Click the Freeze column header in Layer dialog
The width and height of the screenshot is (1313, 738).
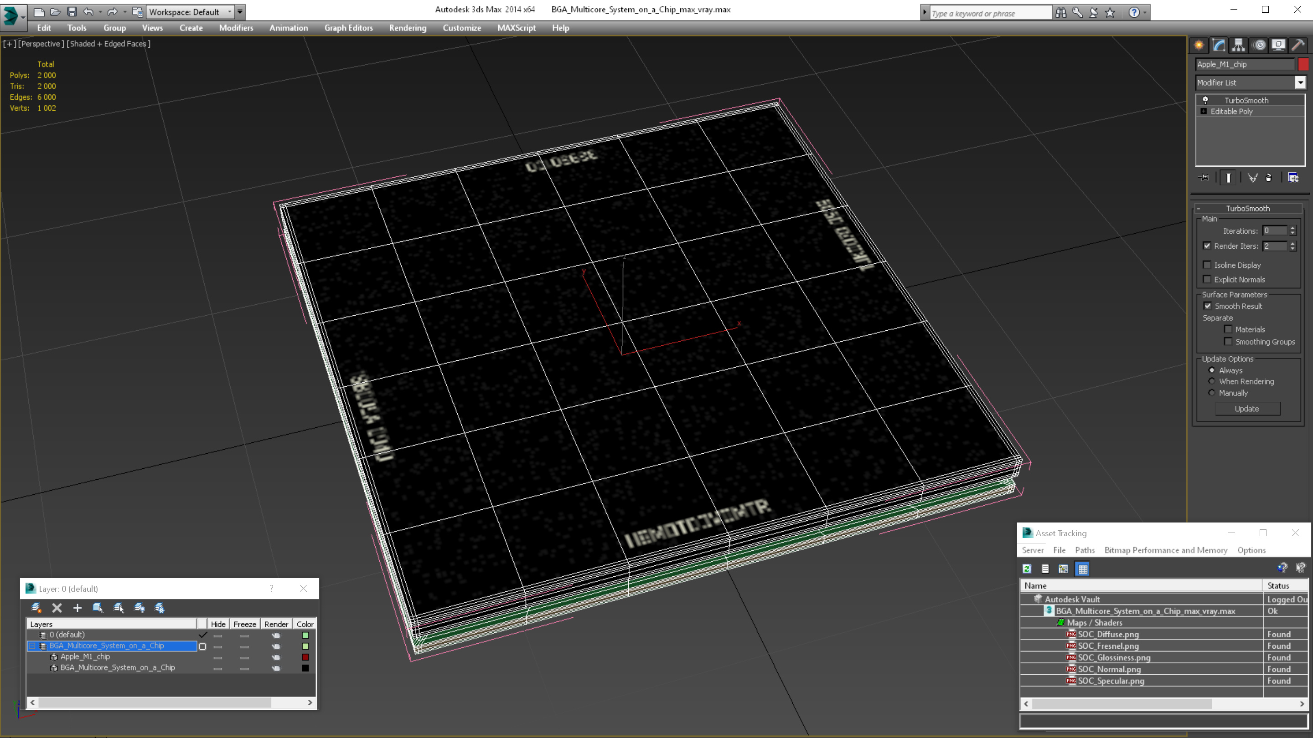pos(245,624)
